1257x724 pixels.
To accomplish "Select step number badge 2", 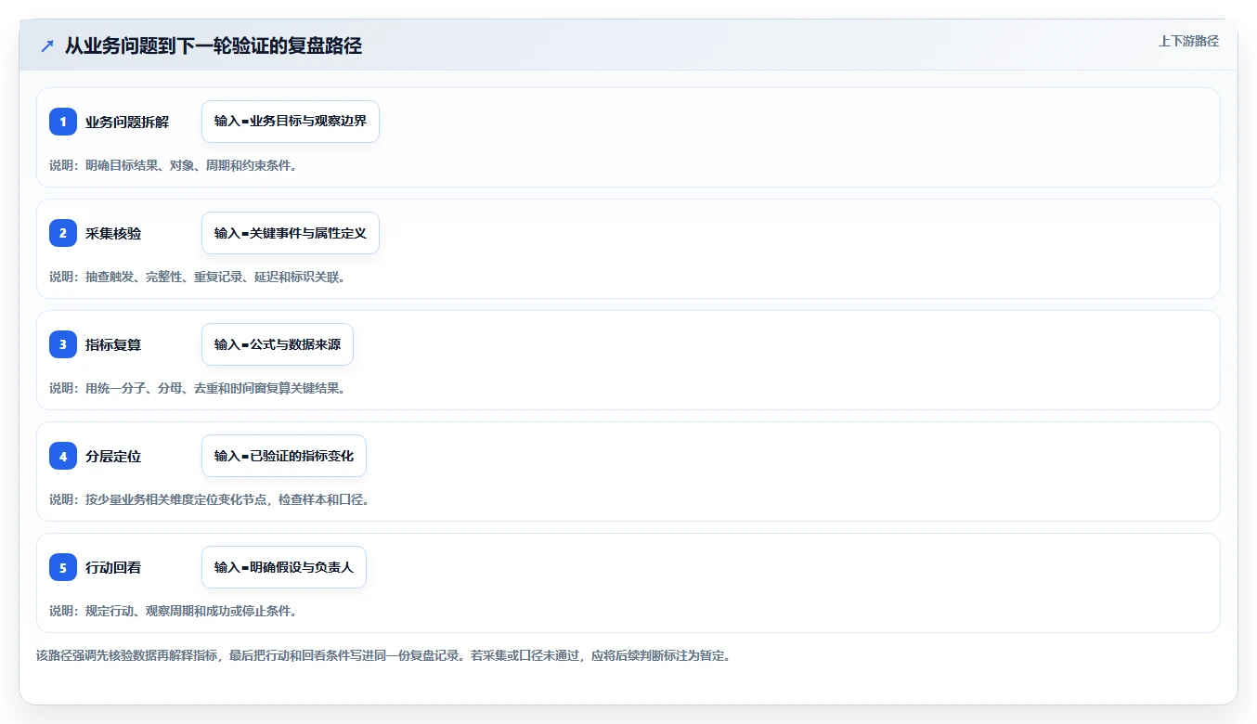I will (63, 233).
